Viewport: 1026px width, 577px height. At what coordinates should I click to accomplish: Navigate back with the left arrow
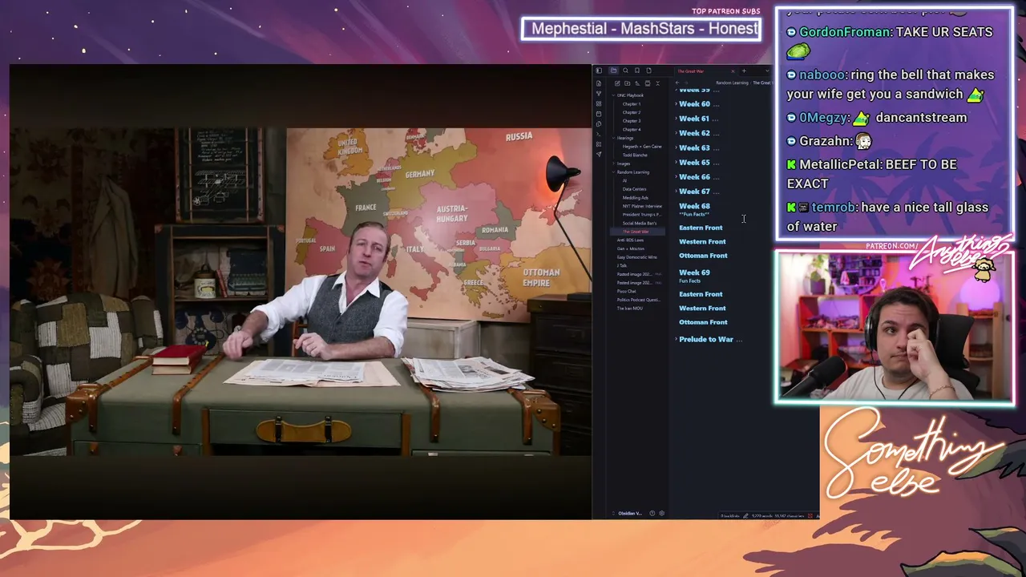[677, 83]
